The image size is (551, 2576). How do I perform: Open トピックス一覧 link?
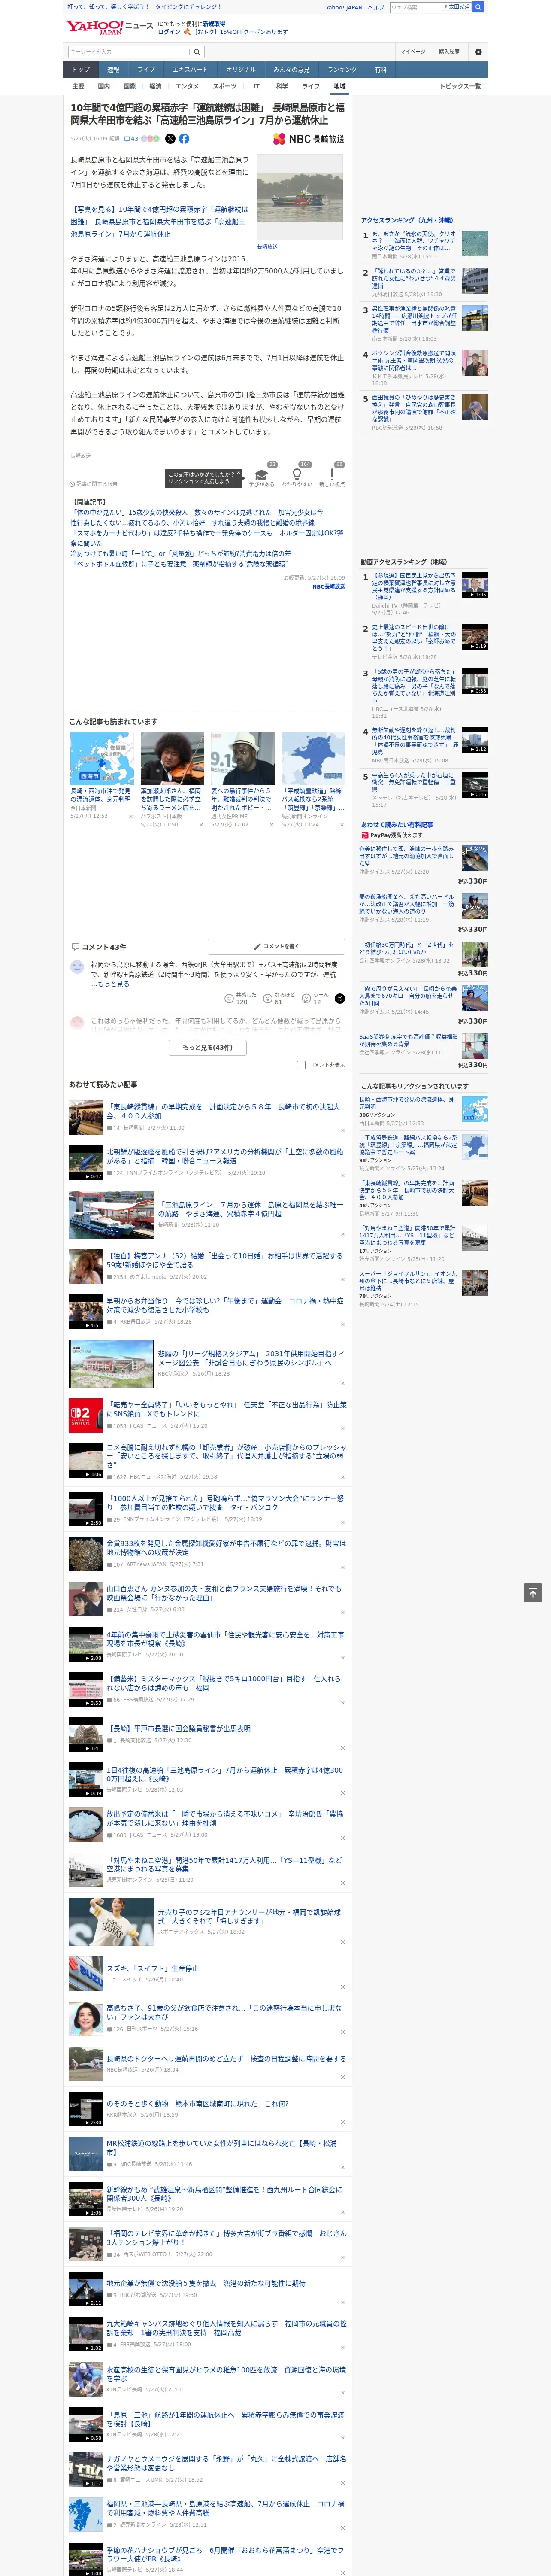460,86
